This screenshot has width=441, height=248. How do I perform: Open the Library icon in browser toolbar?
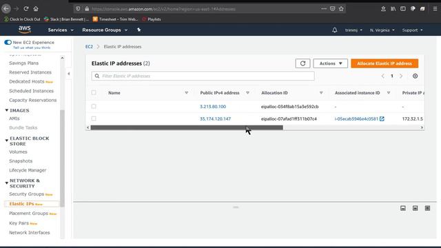click(393, 9)
